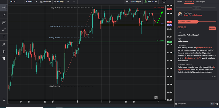Select the XABCD pattern tool

pyautogui.click(x=4, y=44)
